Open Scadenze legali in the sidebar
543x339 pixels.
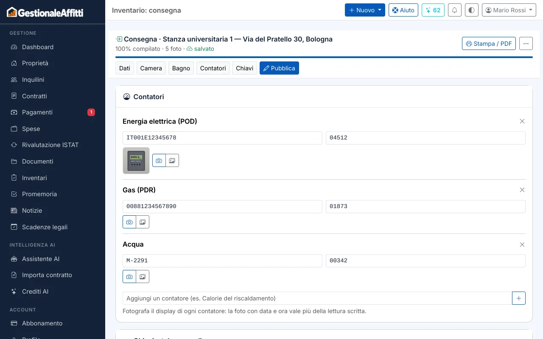53,227
